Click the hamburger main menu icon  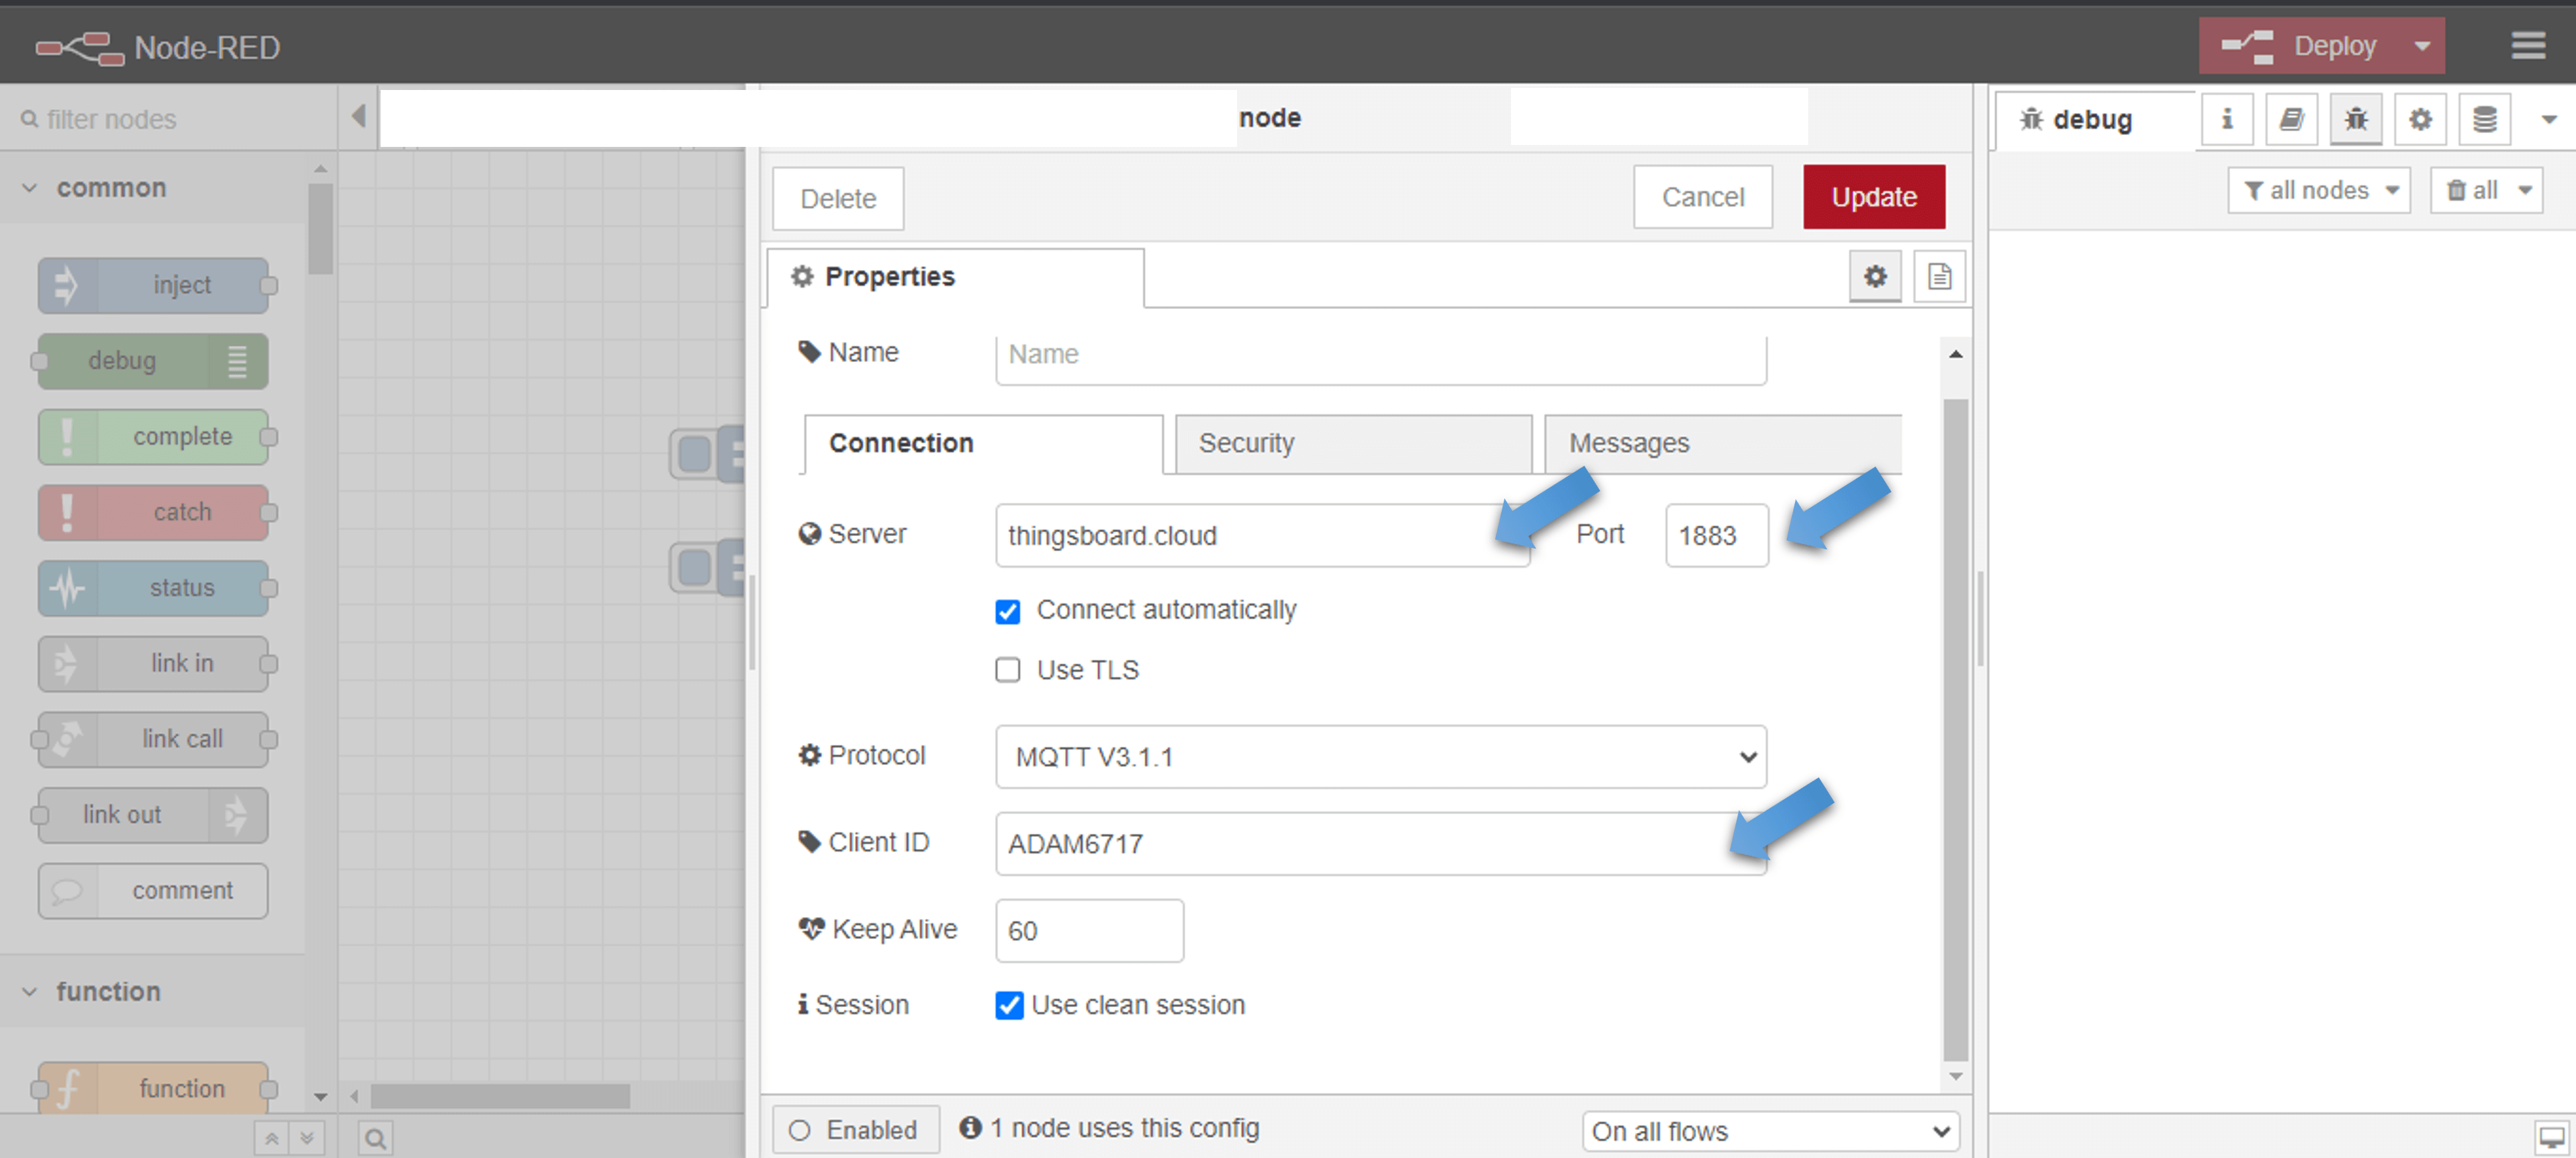click(x=2528, y=46)
